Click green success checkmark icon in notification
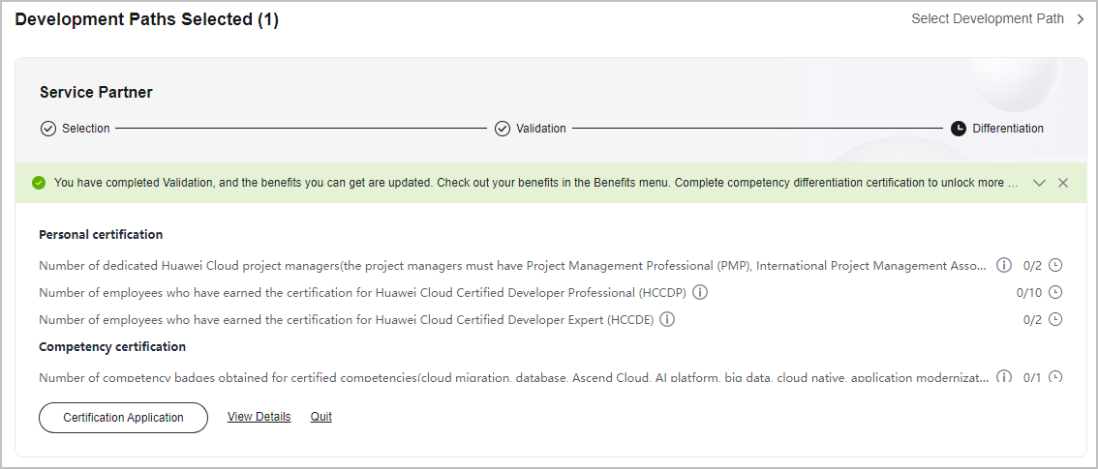Viewport: 1098px width, 469px height. point(39,183)
